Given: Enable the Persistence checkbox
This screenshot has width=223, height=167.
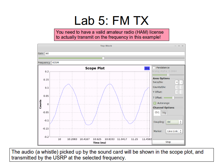Looking at the screenshot, I should 154,68.
